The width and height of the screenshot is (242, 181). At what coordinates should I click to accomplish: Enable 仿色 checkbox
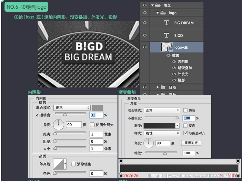tap(185, 110)
